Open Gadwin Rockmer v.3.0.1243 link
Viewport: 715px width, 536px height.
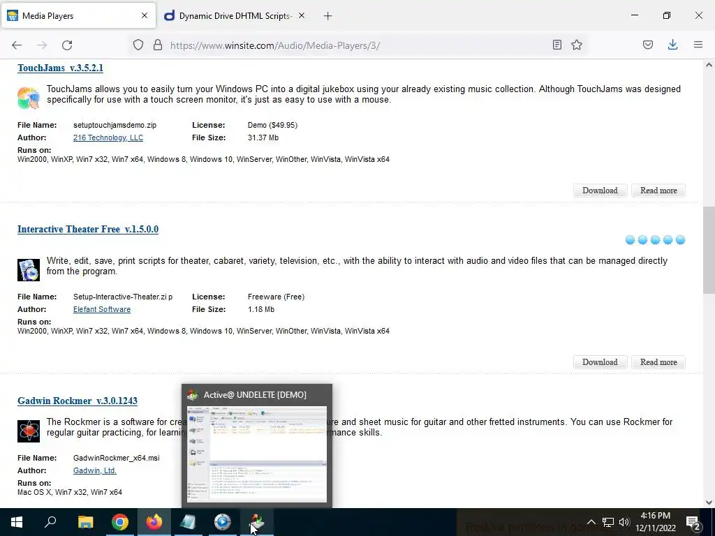pos(78,401)
